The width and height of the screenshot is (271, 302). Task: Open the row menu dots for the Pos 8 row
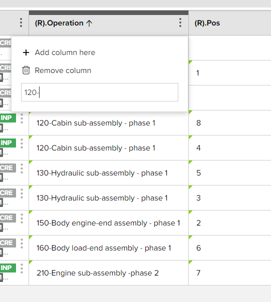(22, 118)
